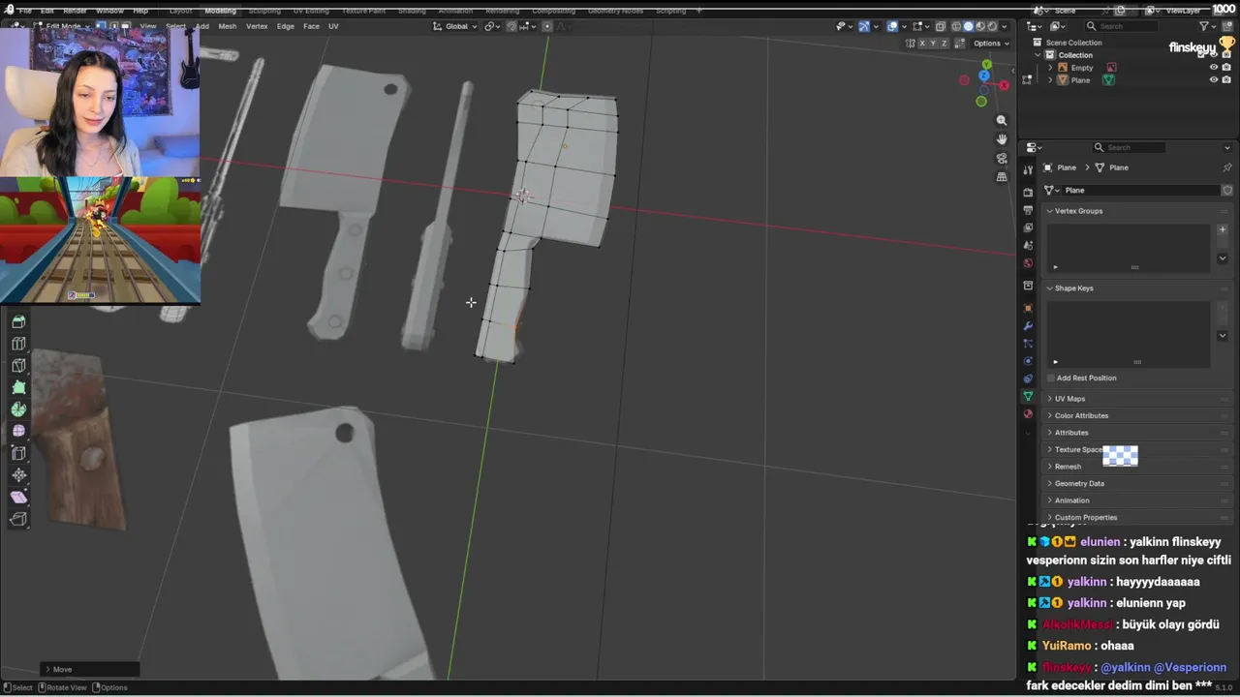Toggle X mirror axis button

click(x=922, y=44)
